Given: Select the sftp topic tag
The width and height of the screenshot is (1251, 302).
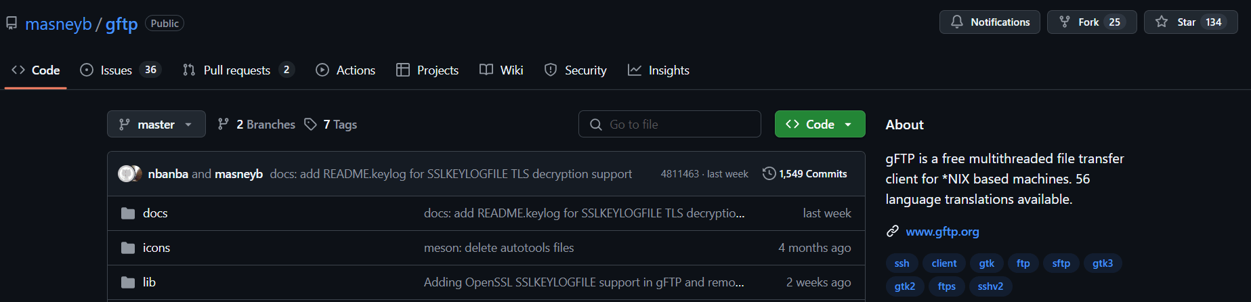Looking at the screenshot, I should click(x=1061, y=263).
